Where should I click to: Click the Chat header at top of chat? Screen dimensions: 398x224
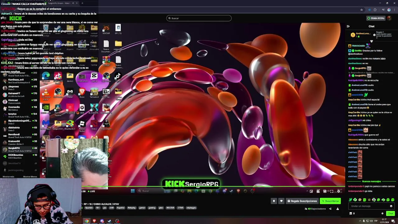tap(372, 26)
